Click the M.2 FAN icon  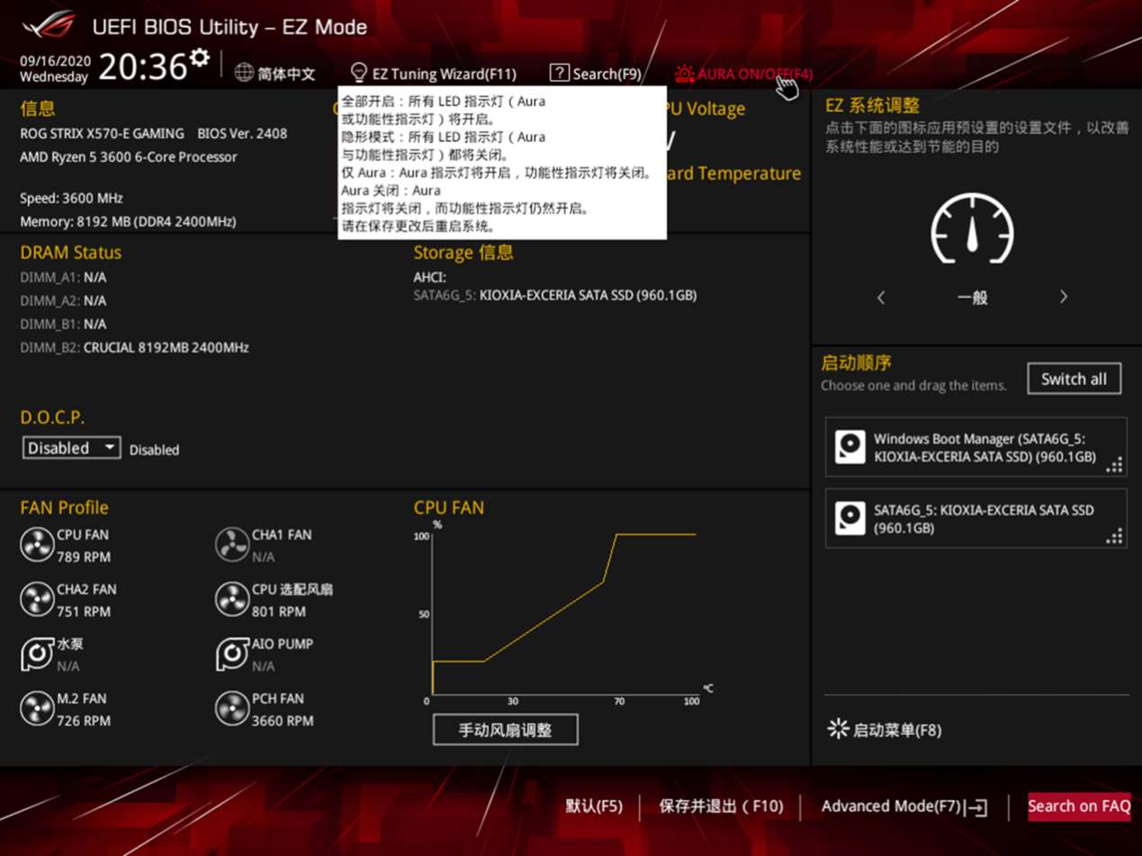(x=37, y=709)
